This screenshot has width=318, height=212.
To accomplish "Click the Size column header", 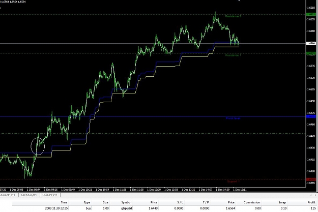I will tap(105, 202).
